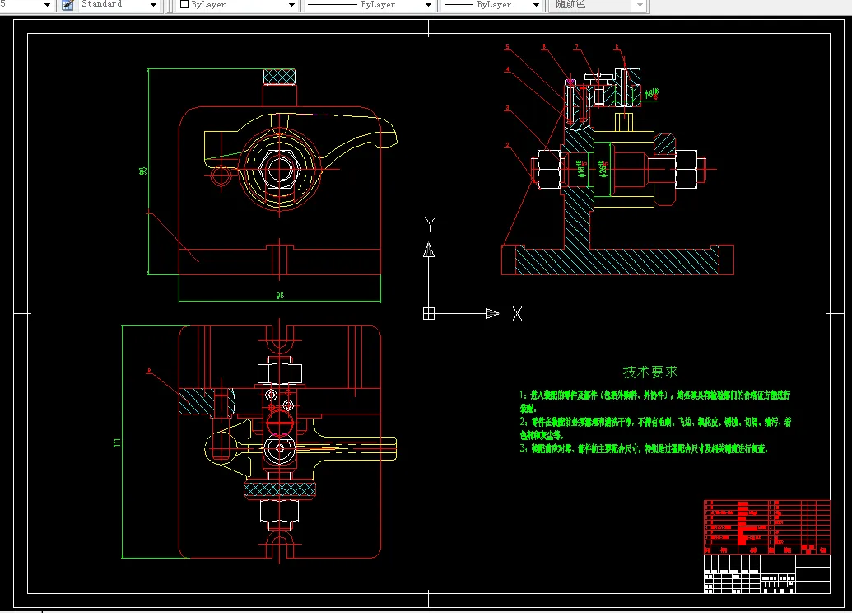
Task: Select the 111 vertical dimension text
Action: (117, 442)
